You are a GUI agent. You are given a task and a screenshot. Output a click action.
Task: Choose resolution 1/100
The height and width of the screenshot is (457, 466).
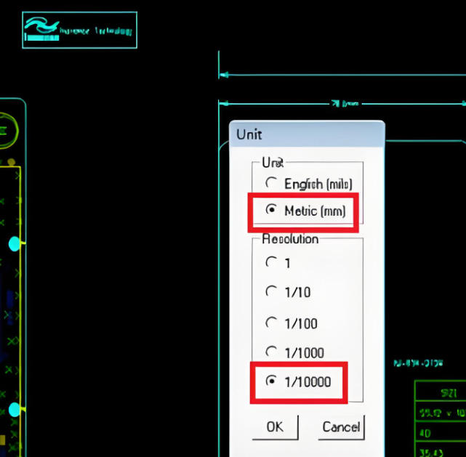click(292, 323)
